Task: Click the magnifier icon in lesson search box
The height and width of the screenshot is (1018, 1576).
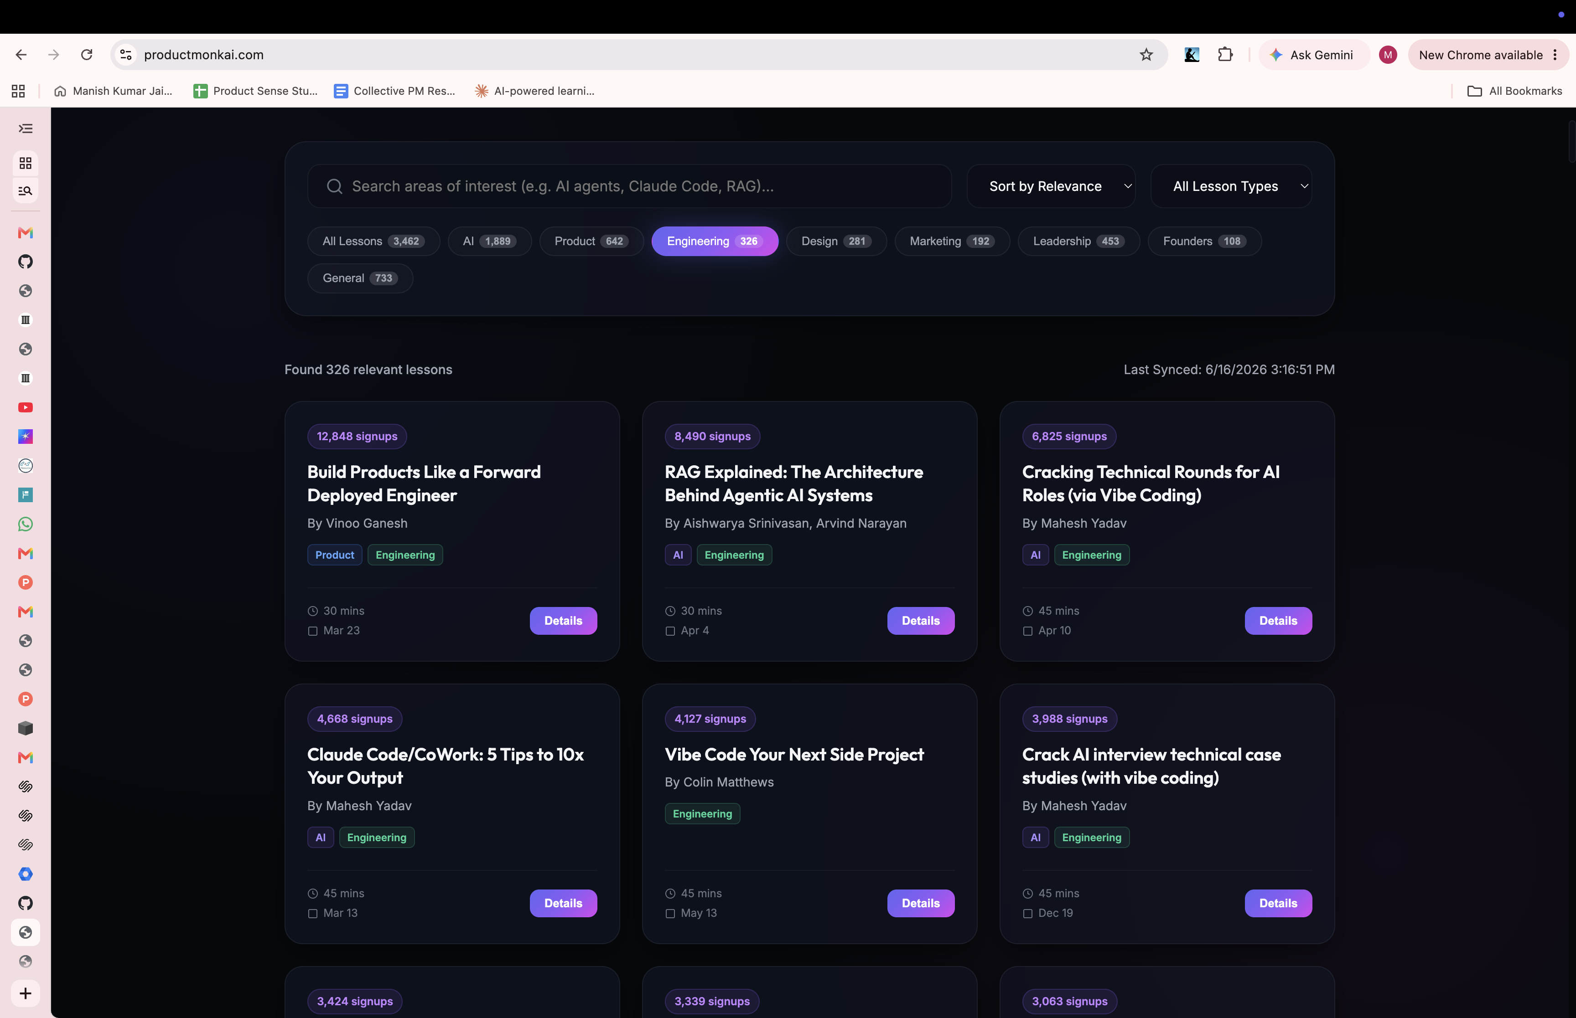Action: pyautogui.click(x=335, y=186)
